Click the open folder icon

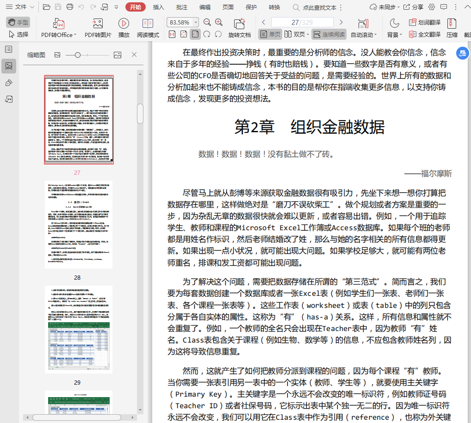47,7
